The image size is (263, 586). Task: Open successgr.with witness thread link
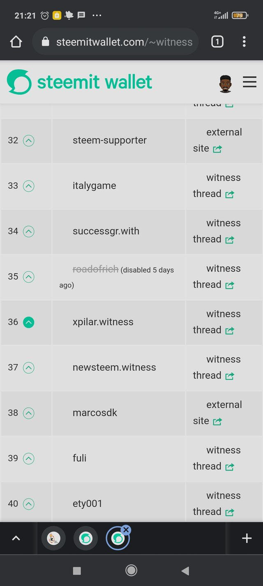[230, 240]
